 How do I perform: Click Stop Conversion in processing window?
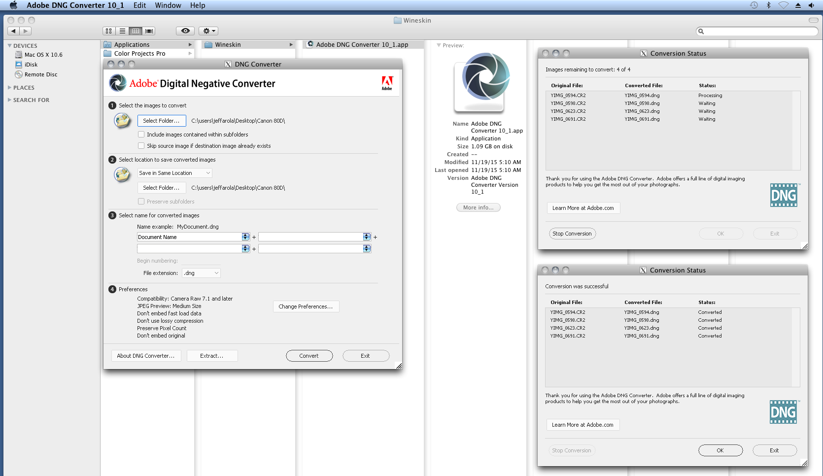(x=572, y=234)
